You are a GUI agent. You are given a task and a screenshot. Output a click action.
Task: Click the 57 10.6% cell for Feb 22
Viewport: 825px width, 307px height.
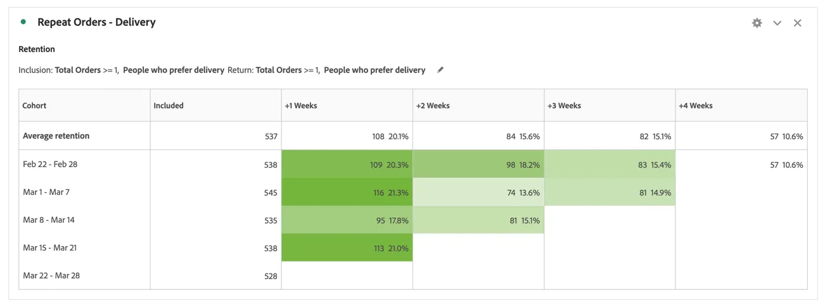[x=741, y=164]
